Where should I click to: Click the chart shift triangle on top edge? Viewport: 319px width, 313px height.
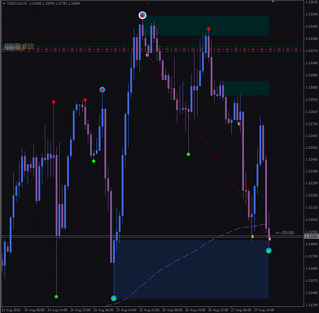point(273,2)
